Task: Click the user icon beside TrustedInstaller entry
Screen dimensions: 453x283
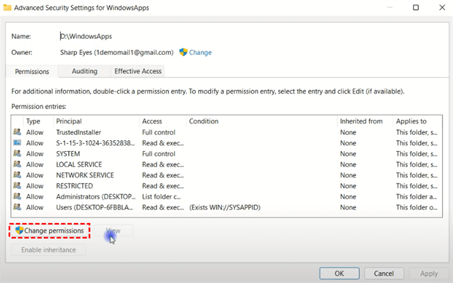Action: pyautogui.click(x=17, y=132)
